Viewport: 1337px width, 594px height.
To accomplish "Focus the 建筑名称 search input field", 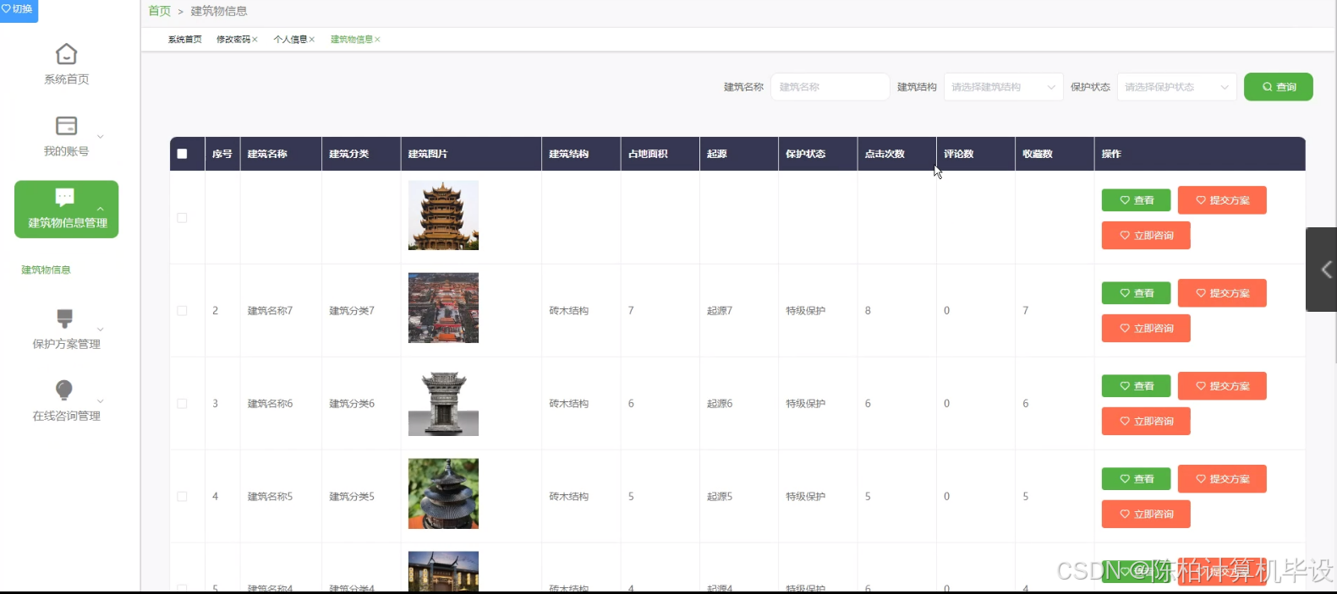I will (x=830, y=87).
